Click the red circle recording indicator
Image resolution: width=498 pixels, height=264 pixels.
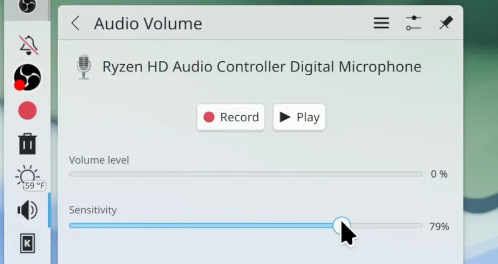coord(27,111)
